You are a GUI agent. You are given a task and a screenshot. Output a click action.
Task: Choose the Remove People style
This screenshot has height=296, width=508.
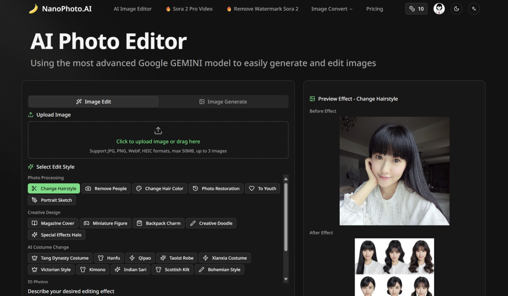(x=106, y=188)
